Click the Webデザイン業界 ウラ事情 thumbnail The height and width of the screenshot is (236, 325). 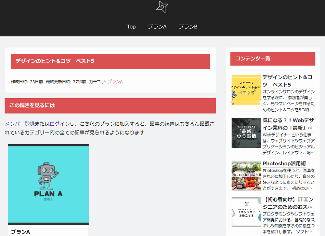pos(246,133)
